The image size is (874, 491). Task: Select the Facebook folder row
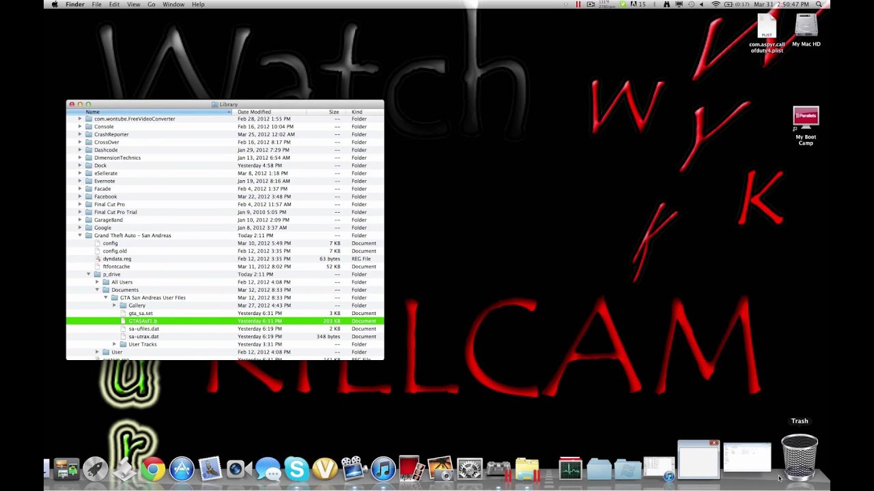click(x=225, y=196)
